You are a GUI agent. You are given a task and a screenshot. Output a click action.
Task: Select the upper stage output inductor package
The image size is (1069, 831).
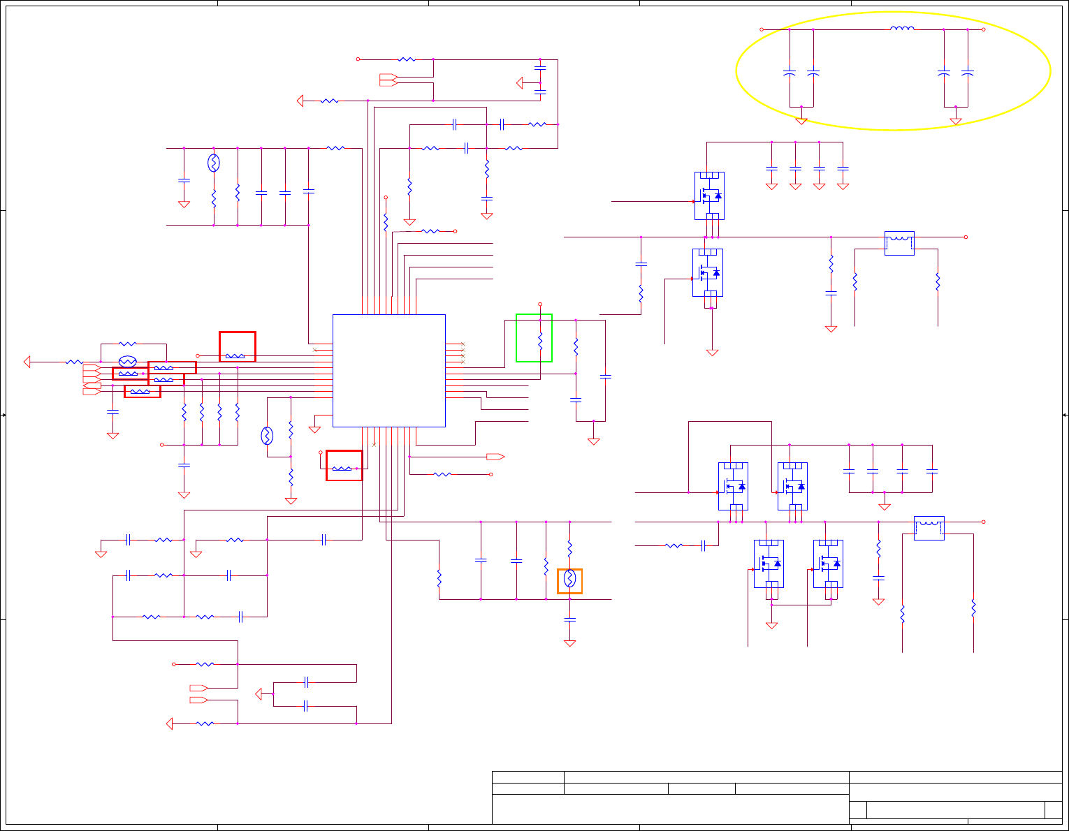[899, 243]
